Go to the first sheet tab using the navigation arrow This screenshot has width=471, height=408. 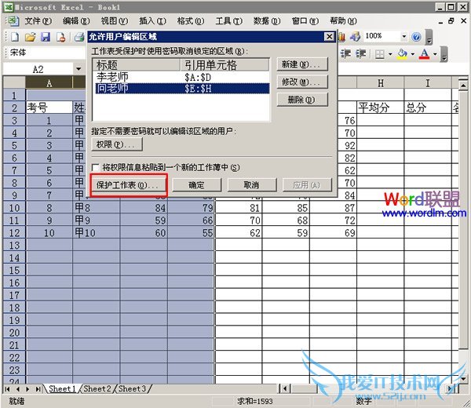pos(8,389)
